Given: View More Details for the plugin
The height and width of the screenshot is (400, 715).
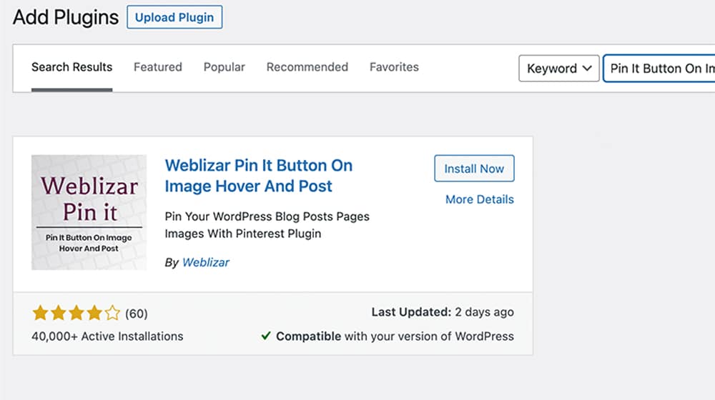Looking at the screenshot, I should tap(479, 199).
